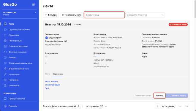Click the Отчеты по вопросам icon

coord(5,46)
